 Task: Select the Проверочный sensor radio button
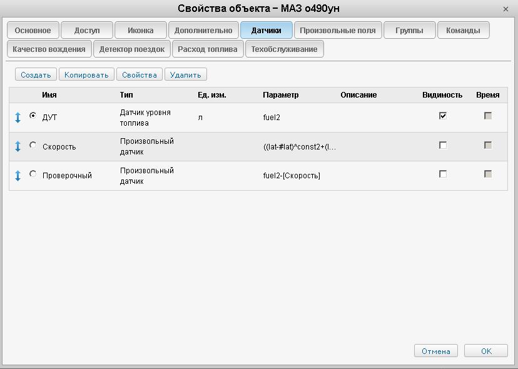(33, 174)
